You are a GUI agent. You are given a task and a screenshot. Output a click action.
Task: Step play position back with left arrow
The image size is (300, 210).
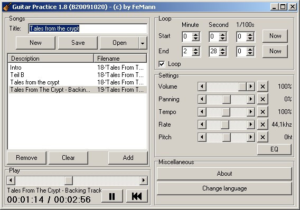click(x=11, y=180)
